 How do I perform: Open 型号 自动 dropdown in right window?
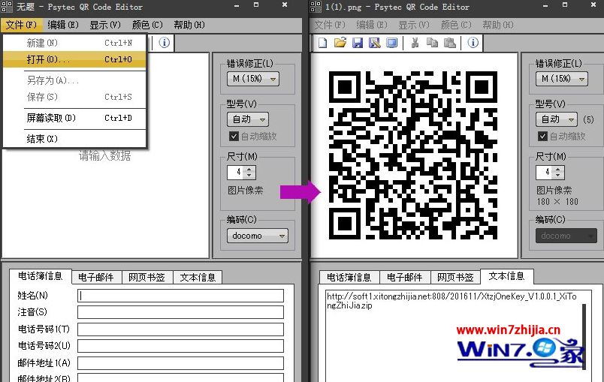pyautogui.click(x=556, y=119)
